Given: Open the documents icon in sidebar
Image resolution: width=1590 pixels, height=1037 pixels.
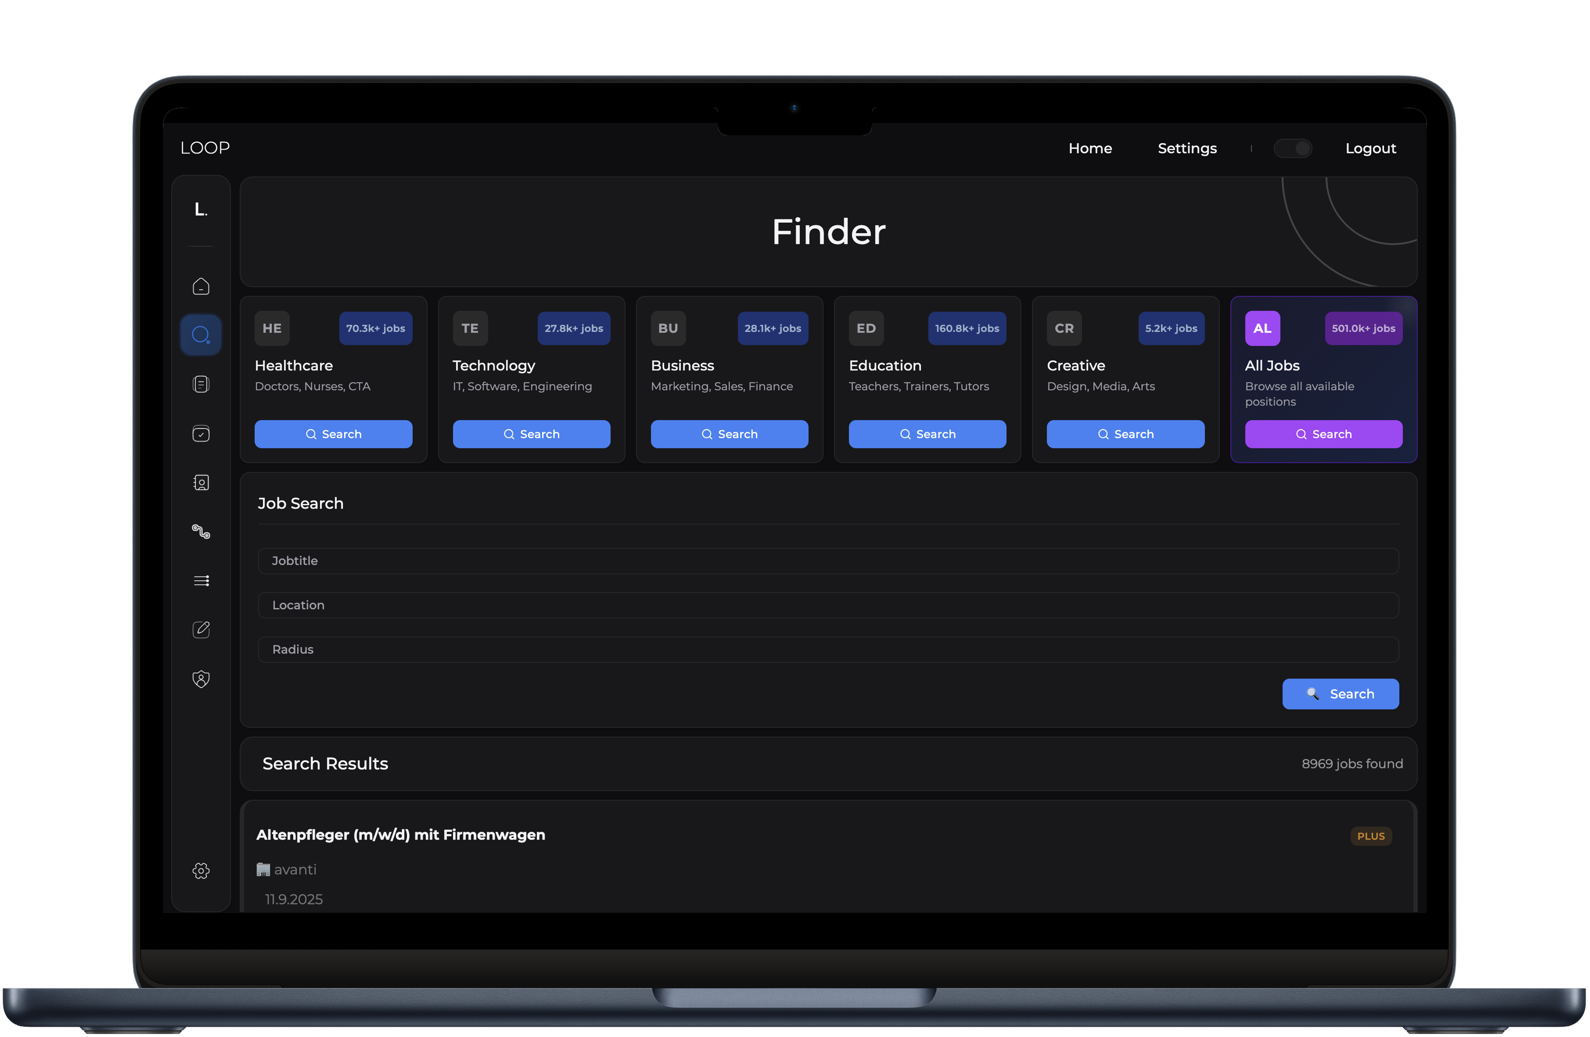Looking at the screenshot, I should point(201,384).
